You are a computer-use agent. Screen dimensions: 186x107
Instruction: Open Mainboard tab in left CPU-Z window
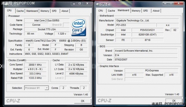point(32,11)
